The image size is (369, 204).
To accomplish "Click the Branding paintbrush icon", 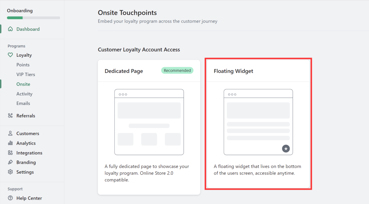I will [10, 162].
